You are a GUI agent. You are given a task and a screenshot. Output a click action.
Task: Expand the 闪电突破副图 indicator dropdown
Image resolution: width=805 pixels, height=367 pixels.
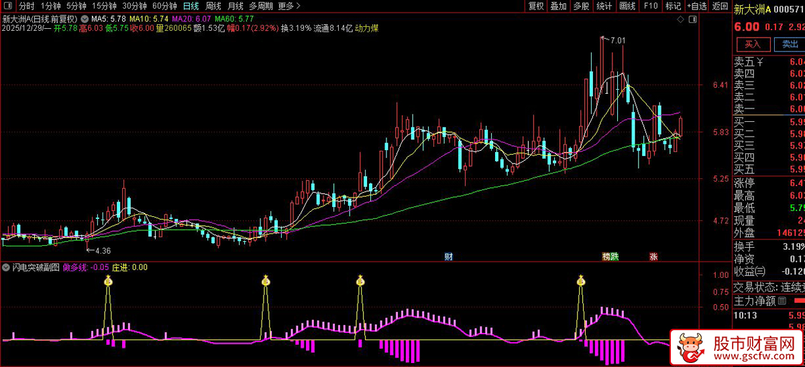[x=7, y=267]
